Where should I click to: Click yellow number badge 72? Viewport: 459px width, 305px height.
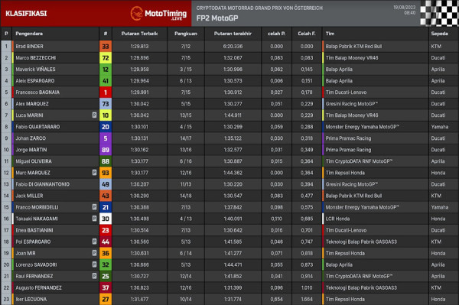(106, 58)
